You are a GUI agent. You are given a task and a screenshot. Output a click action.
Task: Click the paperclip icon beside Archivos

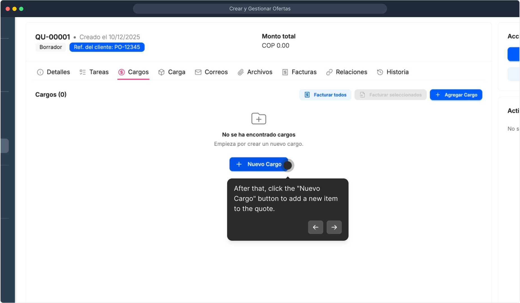[x=241, y=72]
